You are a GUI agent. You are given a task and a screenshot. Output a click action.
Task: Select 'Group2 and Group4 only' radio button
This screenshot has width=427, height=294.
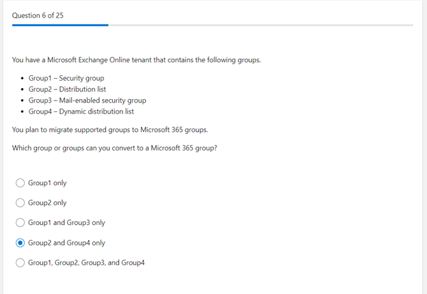coord(20,243)
